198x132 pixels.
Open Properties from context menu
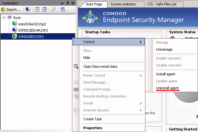[93, 128]
